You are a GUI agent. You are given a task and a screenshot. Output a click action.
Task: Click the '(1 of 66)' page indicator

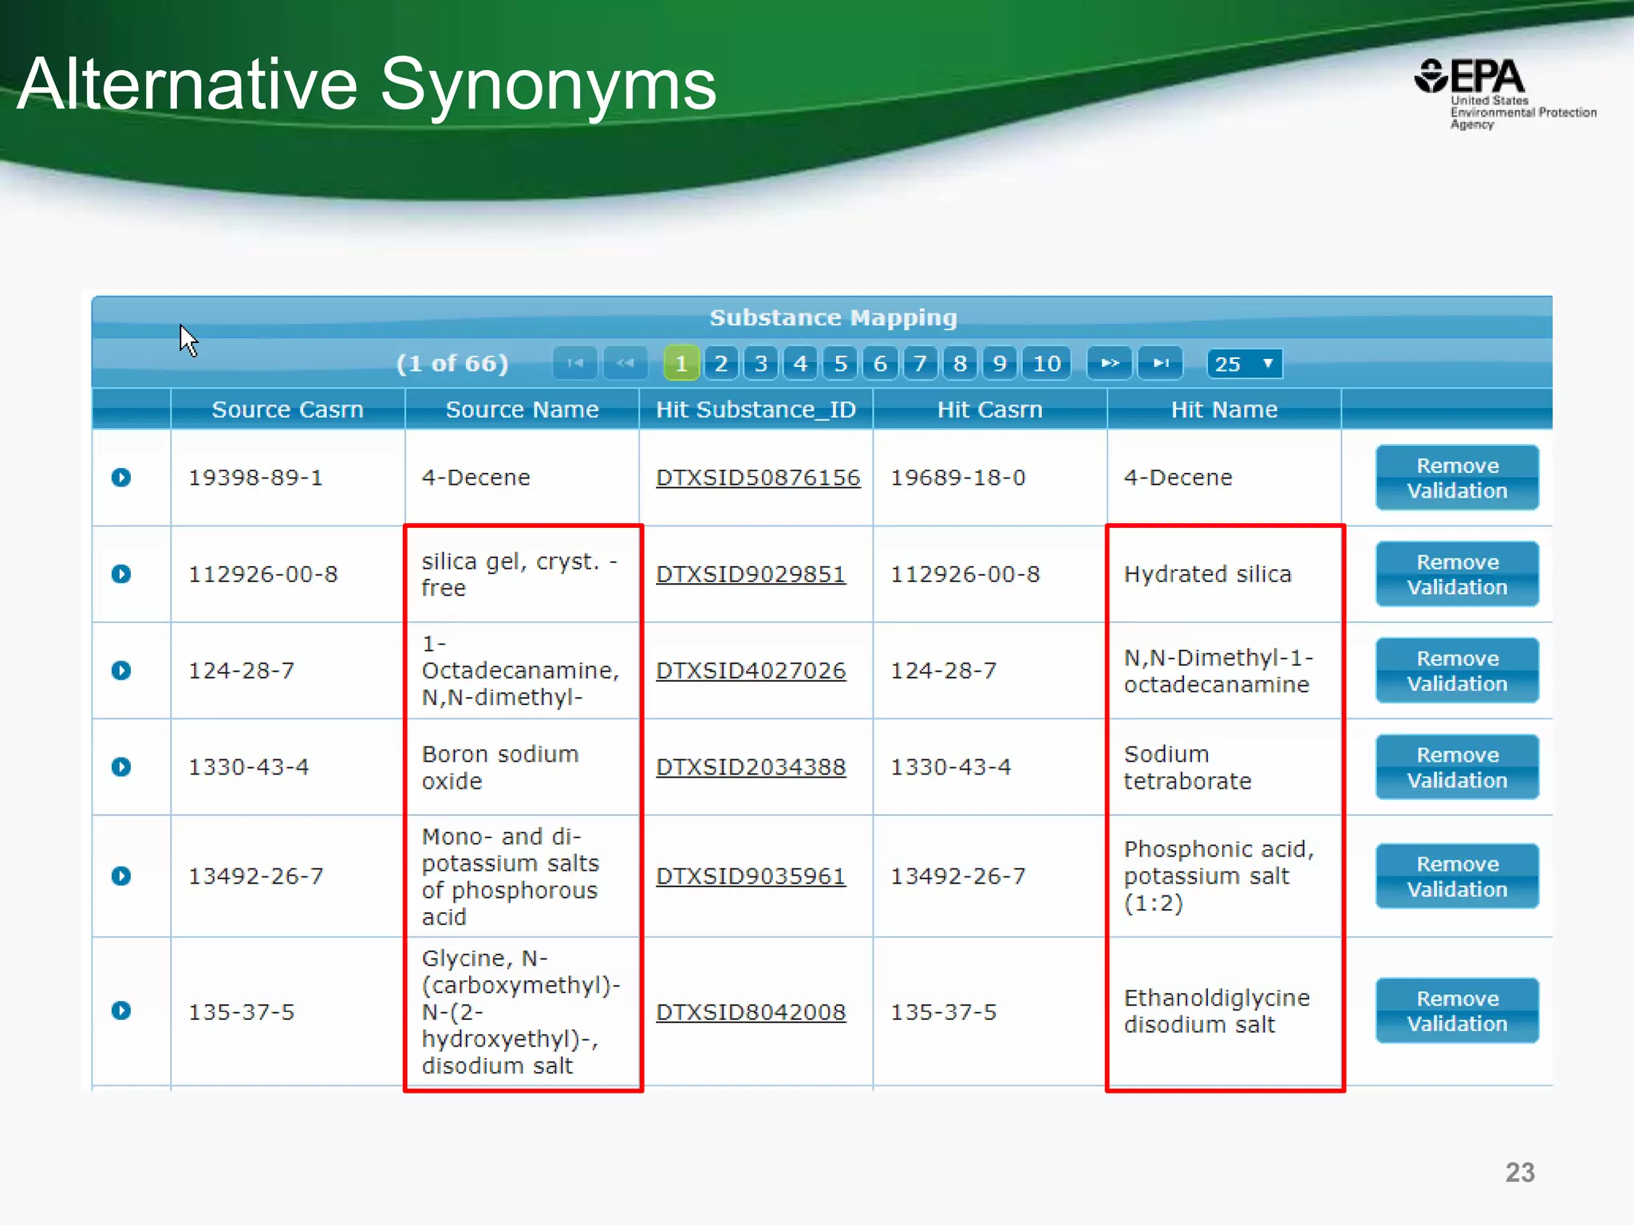[452, 364]
